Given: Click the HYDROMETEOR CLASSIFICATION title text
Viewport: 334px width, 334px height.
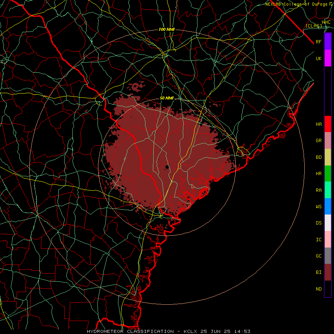Looking at the screenshot, I should pyautogui.click(x=130, y=331).
